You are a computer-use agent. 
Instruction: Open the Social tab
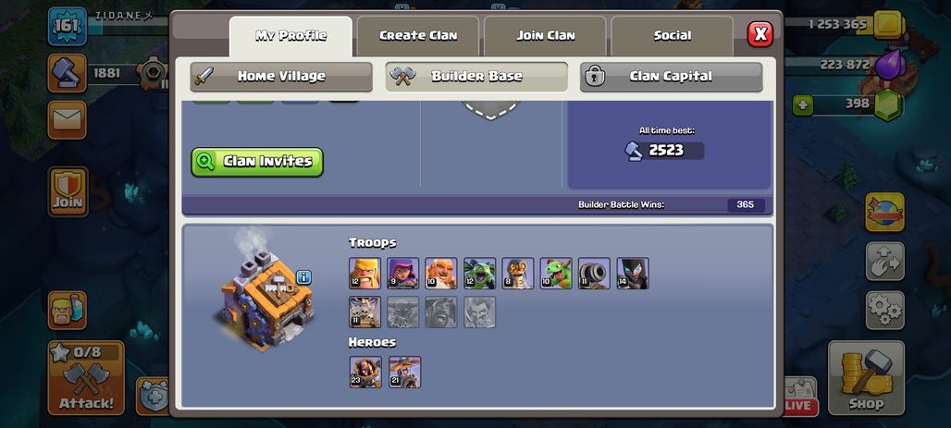tap(672, 36)
